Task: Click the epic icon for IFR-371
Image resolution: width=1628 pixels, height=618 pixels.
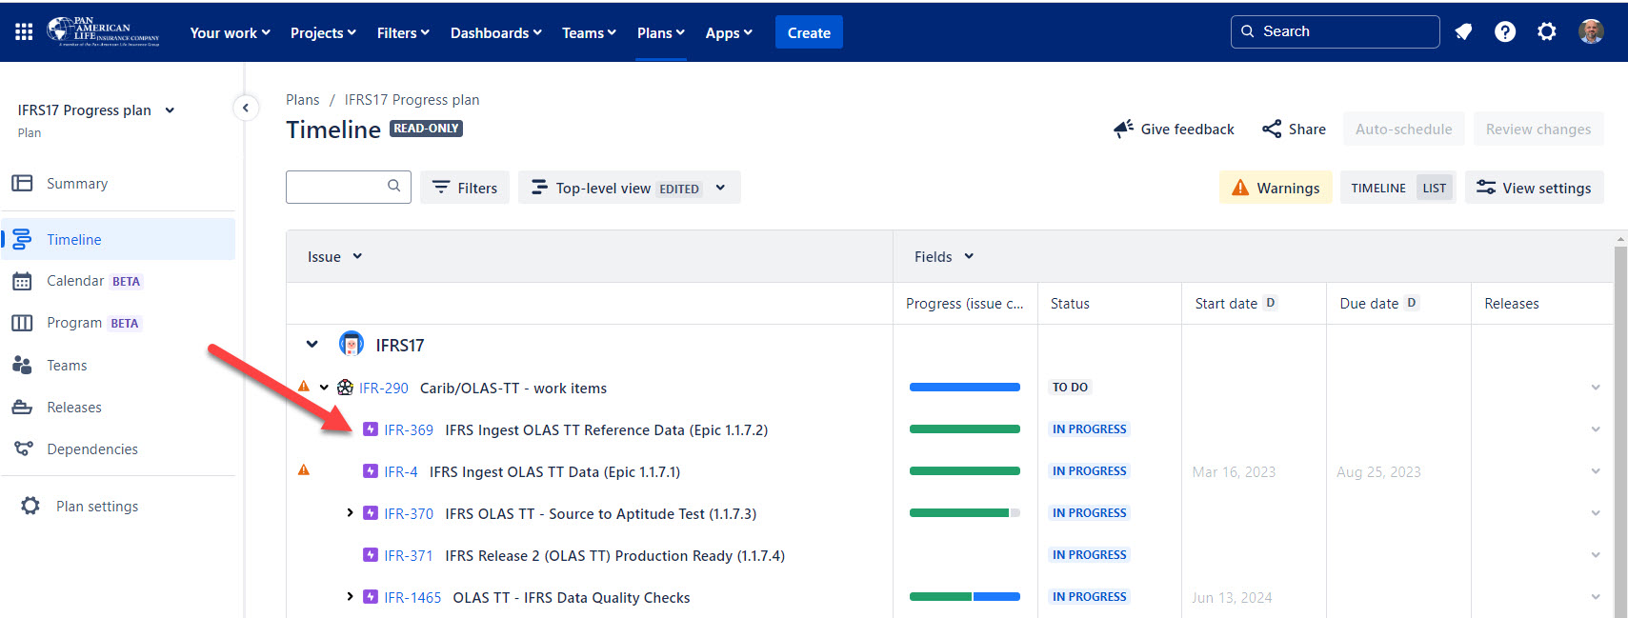Action: tap(371, 555)
